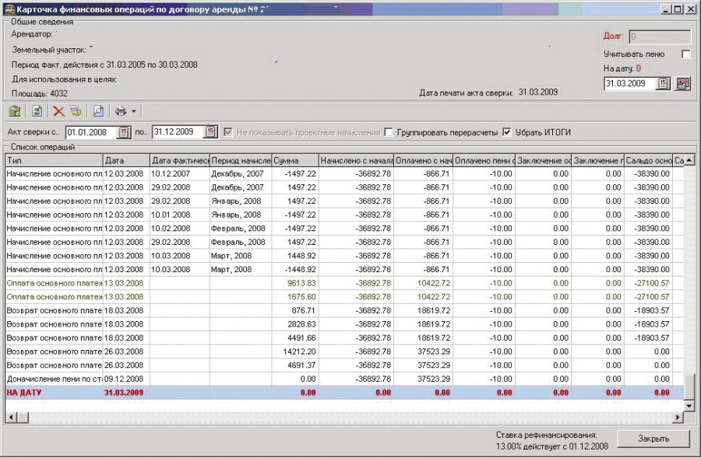The image size is (701, 458).
Task: Click the refund amount 14212.20
Action: pyautogui.click(x=299, y=351)
